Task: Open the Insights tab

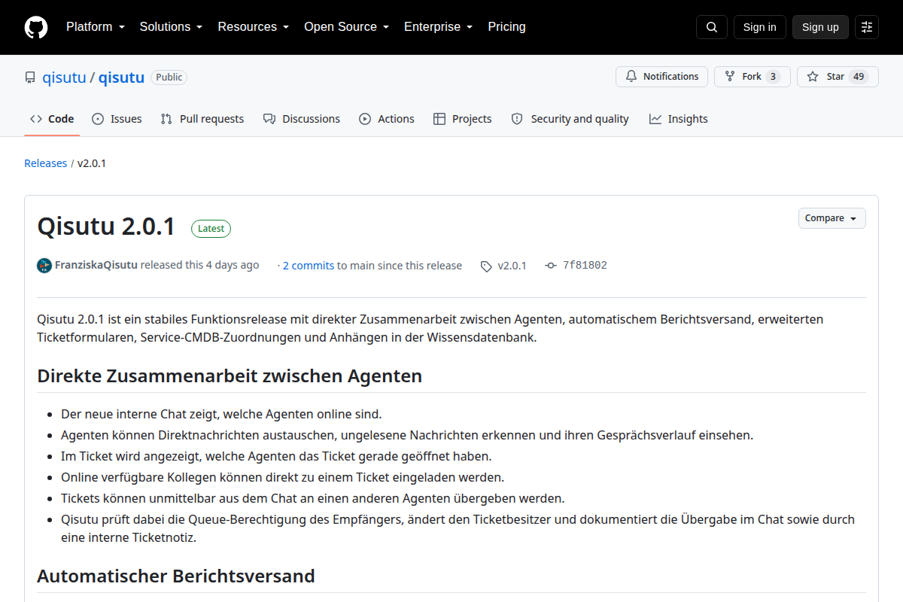Action: tap(679, 119)
